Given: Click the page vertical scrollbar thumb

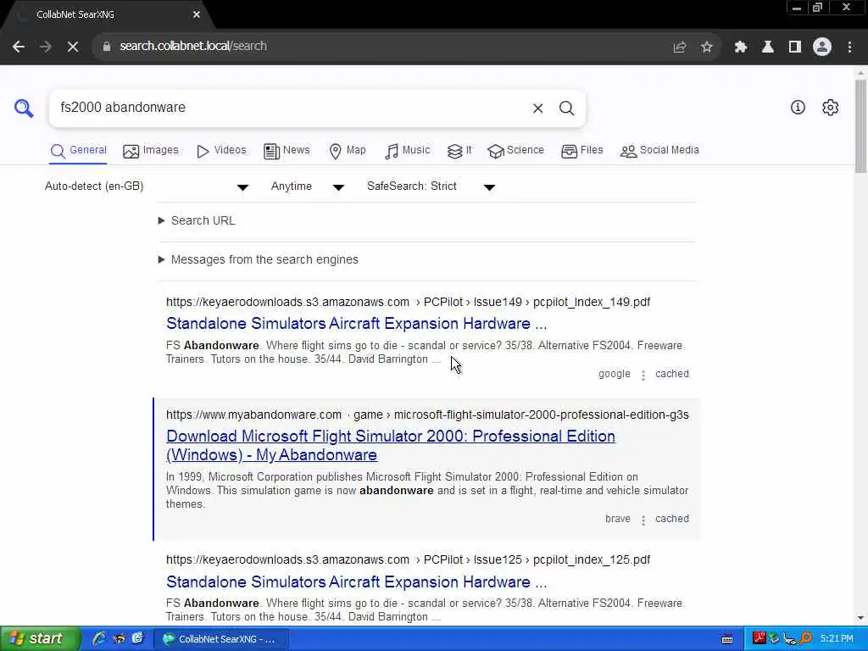Looking at the screenshot, I should point(860,126).
